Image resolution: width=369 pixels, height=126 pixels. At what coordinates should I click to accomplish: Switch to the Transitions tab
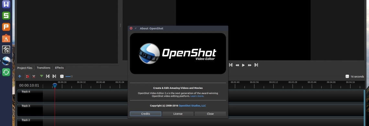(x=44, y=68)
